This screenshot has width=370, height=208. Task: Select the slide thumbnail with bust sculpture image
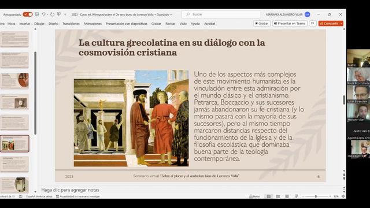(x=14, y=102)
